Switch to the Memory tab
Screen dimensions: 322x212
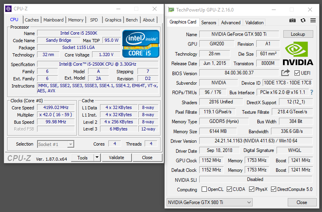(76, 20)
